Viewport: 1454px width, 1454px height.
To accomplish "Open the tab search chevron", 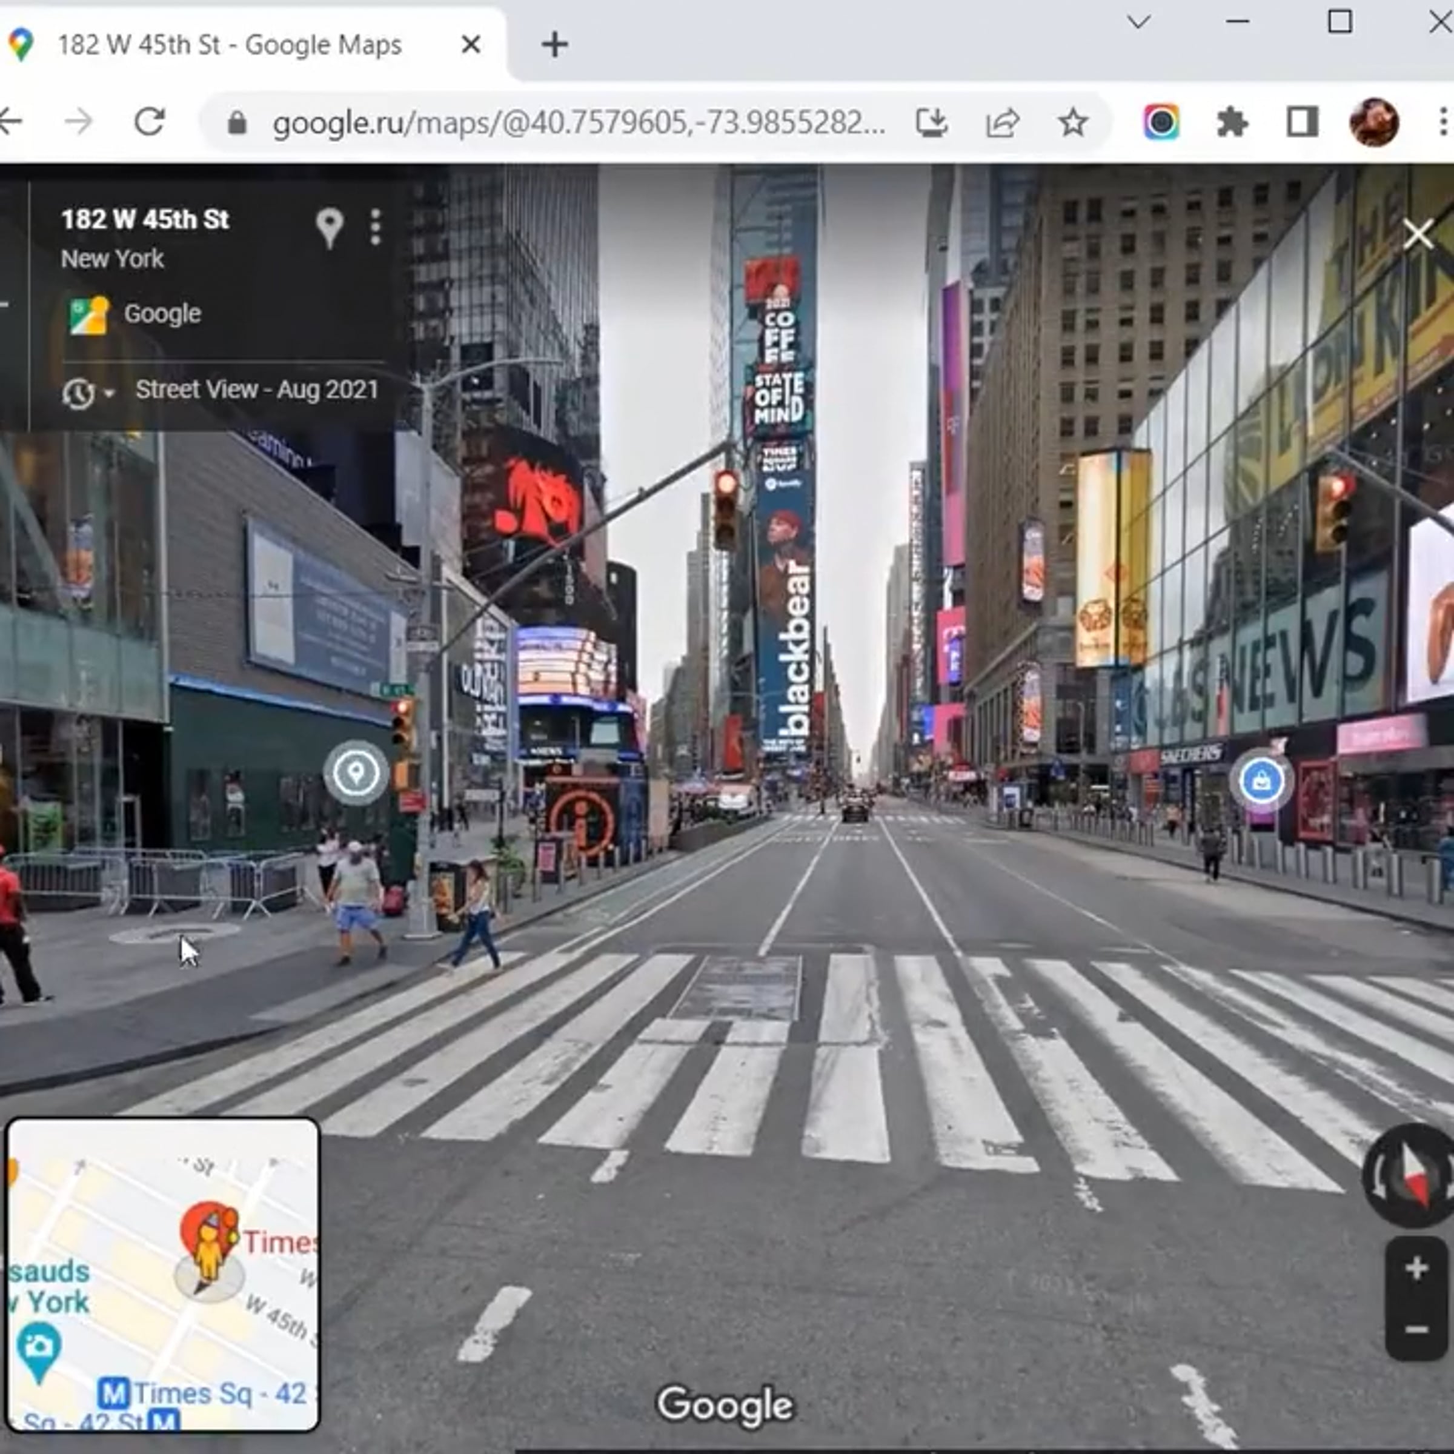I will [x=1139, y=22].
